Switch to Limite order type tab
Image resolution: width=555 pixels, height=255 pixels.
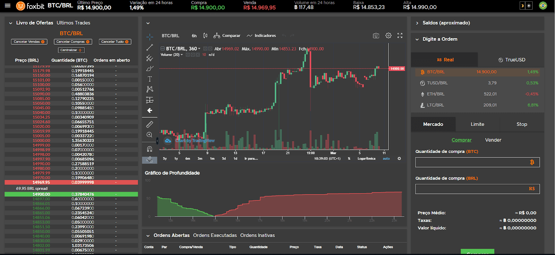click(477, 124)
